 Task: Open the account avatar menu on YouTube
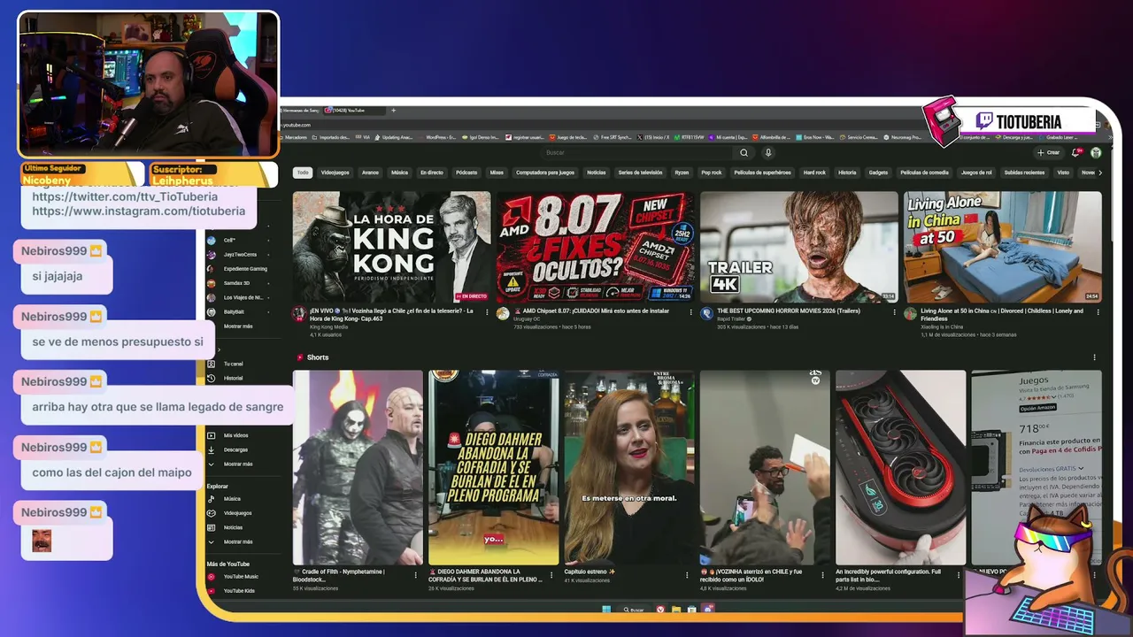click(x=1096, y=152)
